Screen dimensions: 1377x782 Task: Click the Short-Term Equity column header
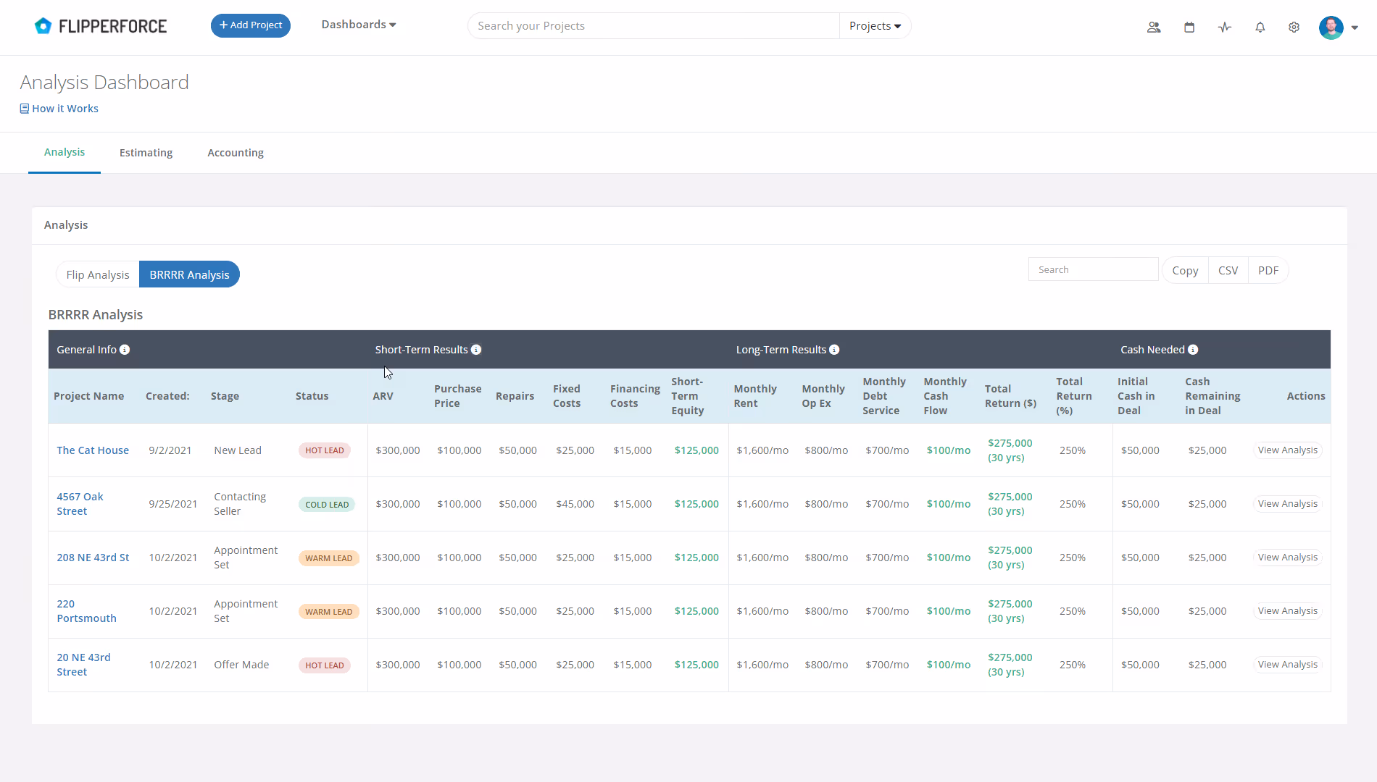point(687,396)
